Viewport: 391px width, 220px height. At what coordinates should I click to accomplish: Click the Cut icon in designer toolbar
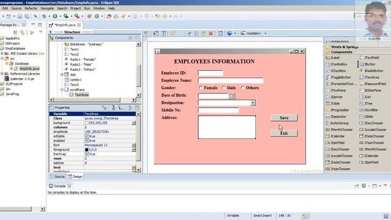(189, 33)
